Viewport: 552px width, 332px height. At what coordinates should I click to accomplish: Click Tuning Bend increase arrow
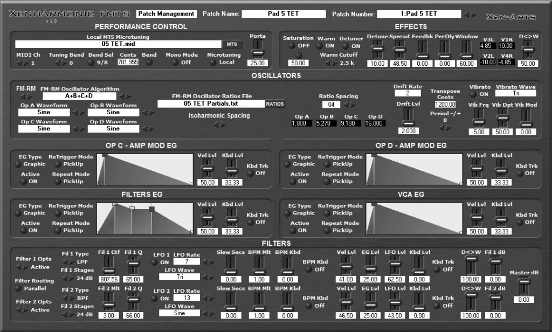click(64, 63)
